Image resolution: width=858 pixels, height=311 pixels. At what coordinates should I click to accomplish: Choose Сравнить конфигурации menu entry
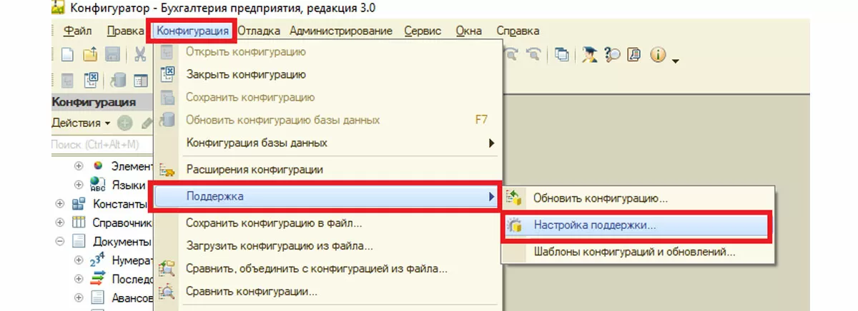point(327,292)
